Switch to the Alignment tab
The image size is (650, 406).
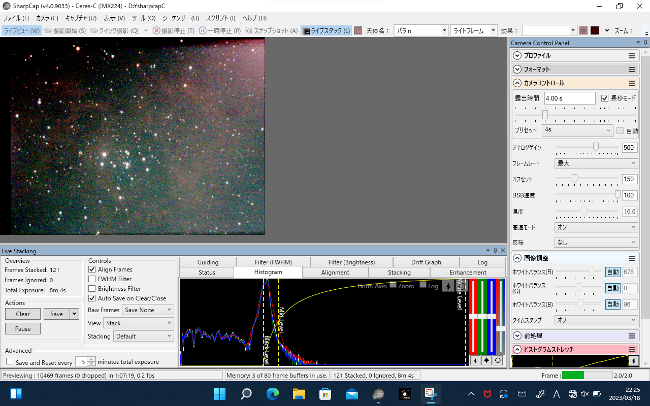tap(335, 273)
